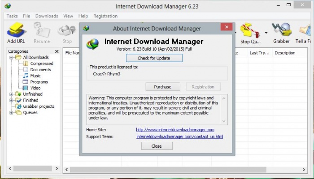This screenshot has width=314, height=179.
Task: Click the Stop toolbar icon
Action: 67,30
